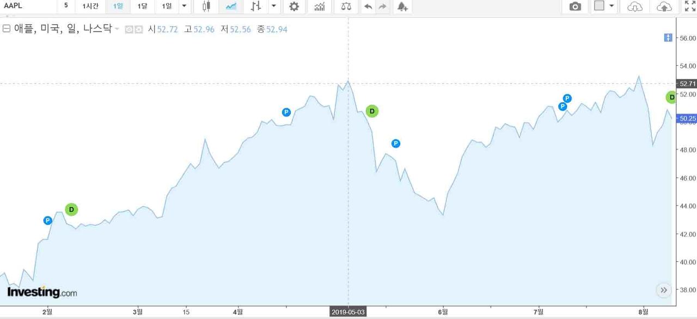Select the candlestick chart style icon

[206, 7]
